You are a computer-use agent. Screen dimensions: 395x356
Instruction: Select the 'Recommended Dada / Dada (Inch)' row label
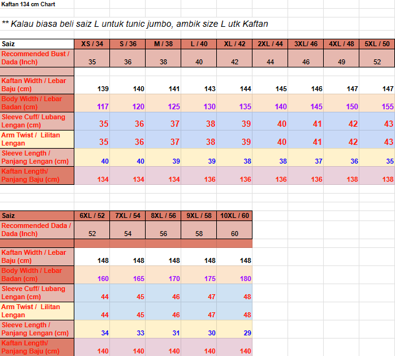(37, 229)
